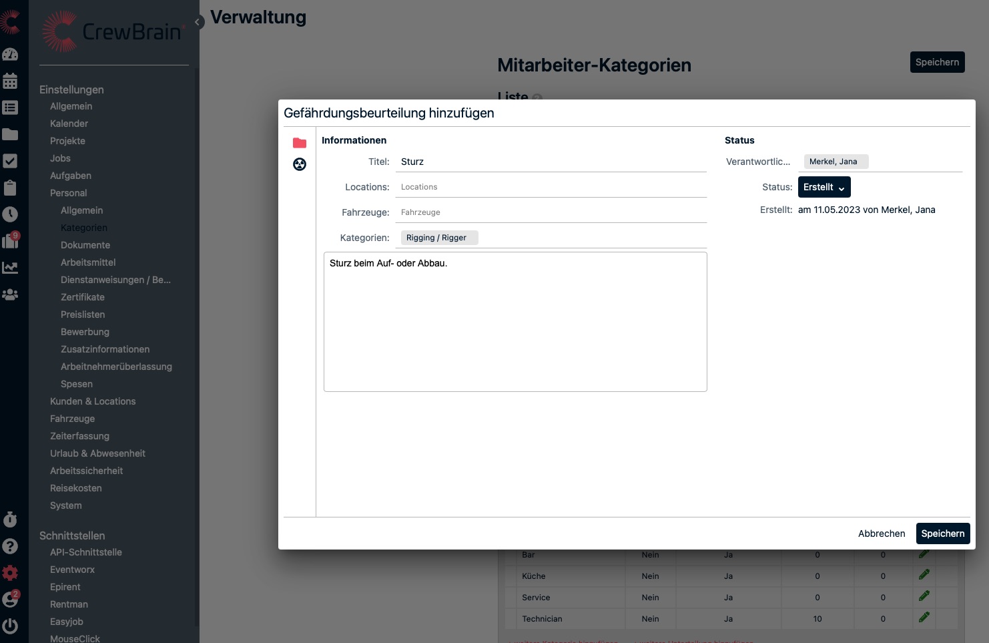This screenshot has width=989, height=643.
Task: Click the power logout icon
Action: (10, 626)
